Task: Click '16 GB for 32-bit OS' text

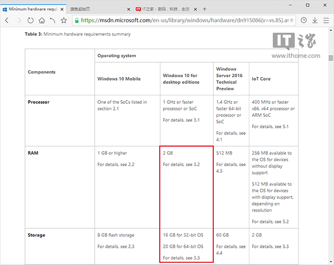Action: point(183,235)
